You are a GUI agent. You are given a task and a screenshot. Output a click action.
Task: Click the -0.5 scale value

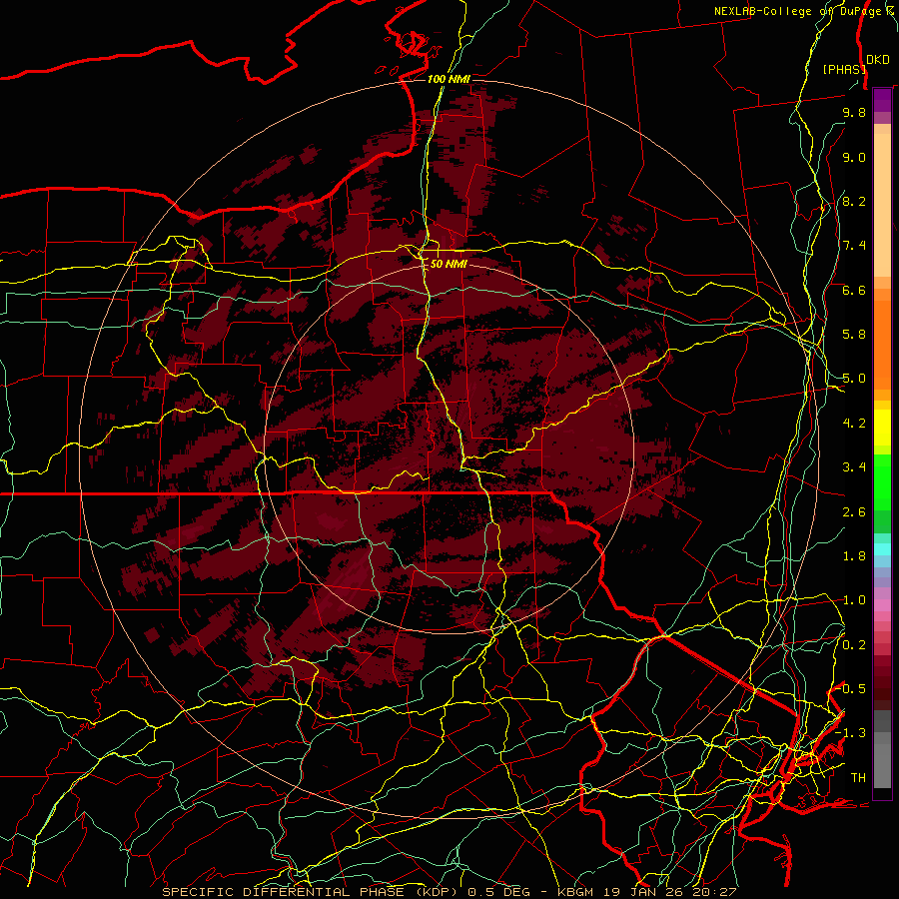coord(851,688)
